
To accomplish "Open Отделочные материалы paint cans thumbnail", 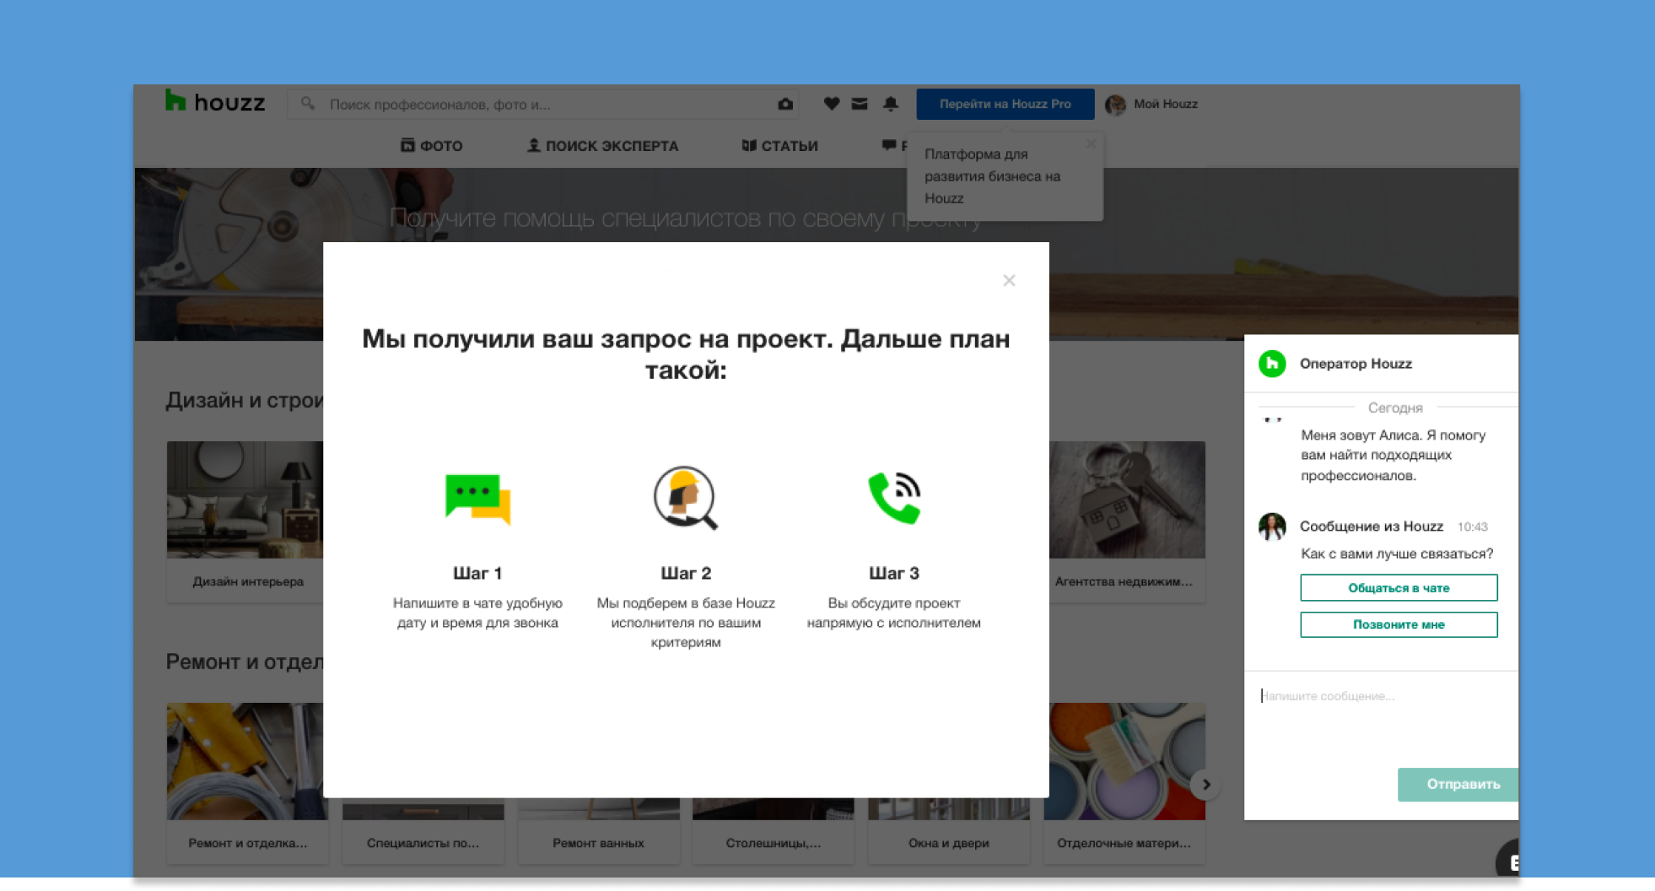I will tap(1124, 761).
